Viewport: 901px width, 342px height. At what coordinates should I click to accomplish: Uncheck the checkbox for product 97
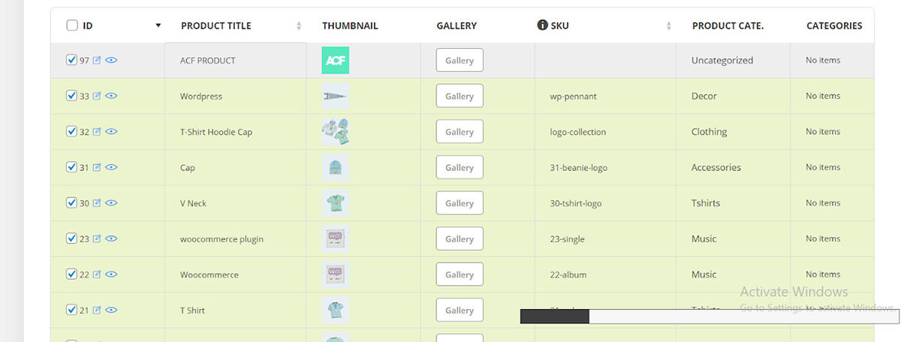71,60
